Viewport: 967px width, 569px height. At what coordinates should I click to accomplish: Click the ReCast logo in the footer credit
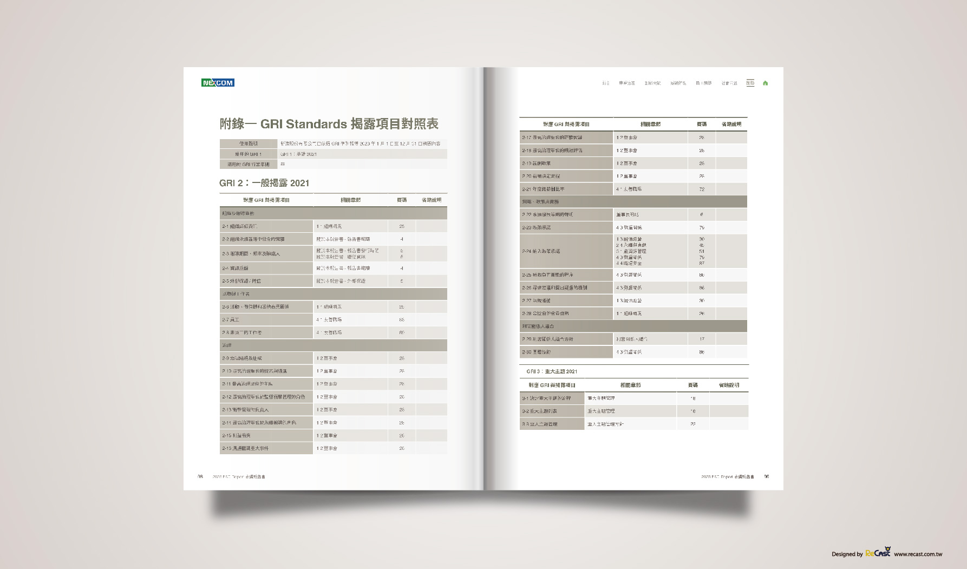click(x=878, y=552)
